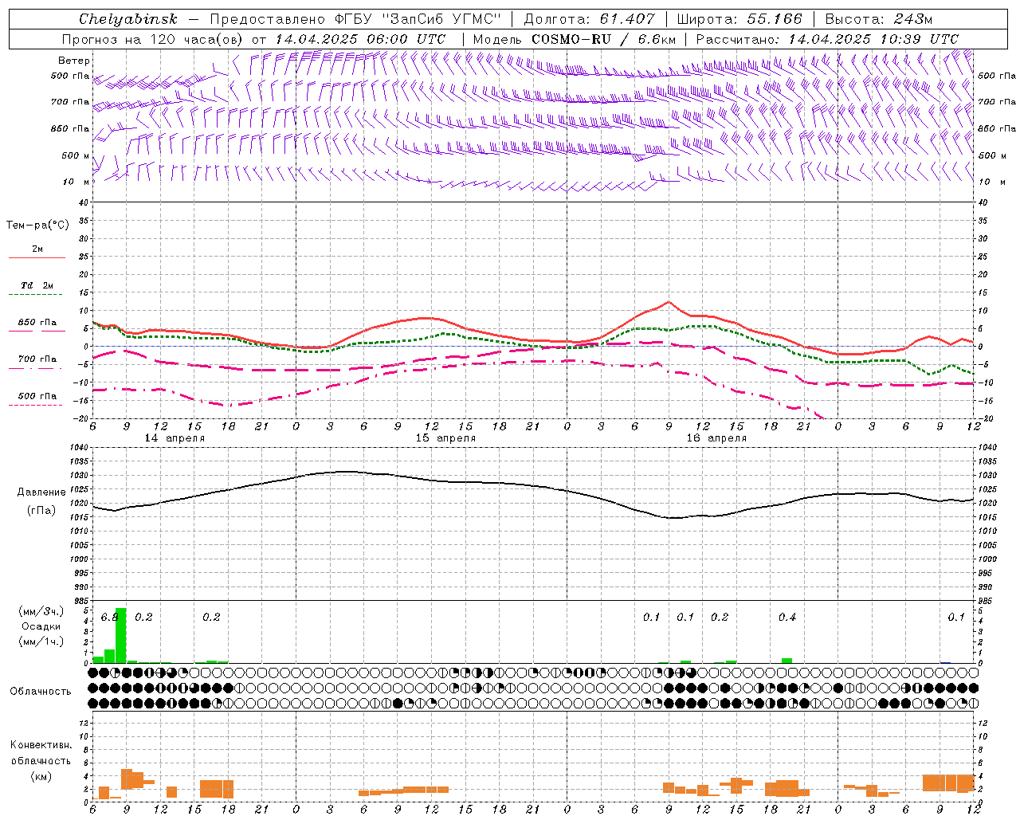Screen dimensions: 1020x816
Task: Click the 'Долгота: 61.407' longitude value
Action: tap(589, 19)
